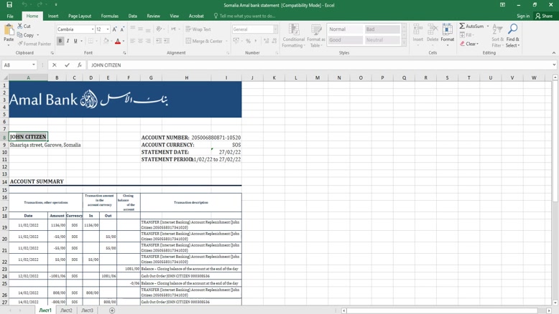Add a new sheet with plus icon
The width and height of the screenshot is (559, 314).
click(112, 310)
